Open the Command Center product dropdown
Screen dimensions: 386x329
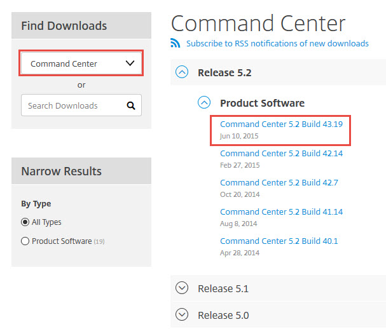(x=81, y=64)
